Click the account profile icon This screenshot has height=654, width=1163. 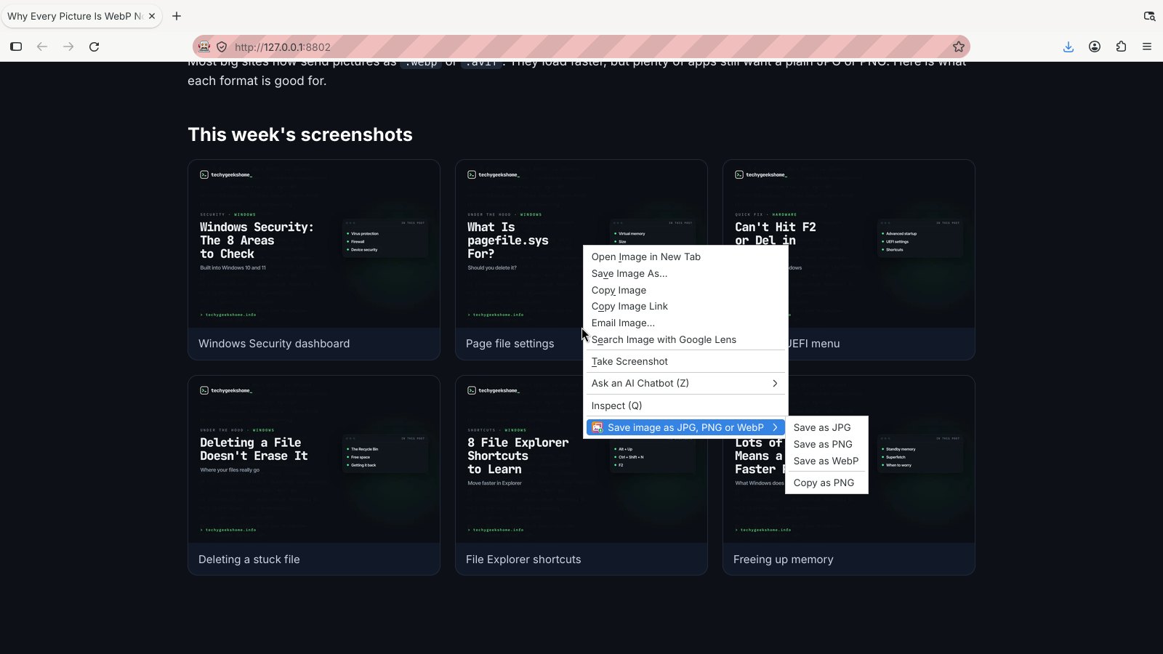coord(1095,47)
